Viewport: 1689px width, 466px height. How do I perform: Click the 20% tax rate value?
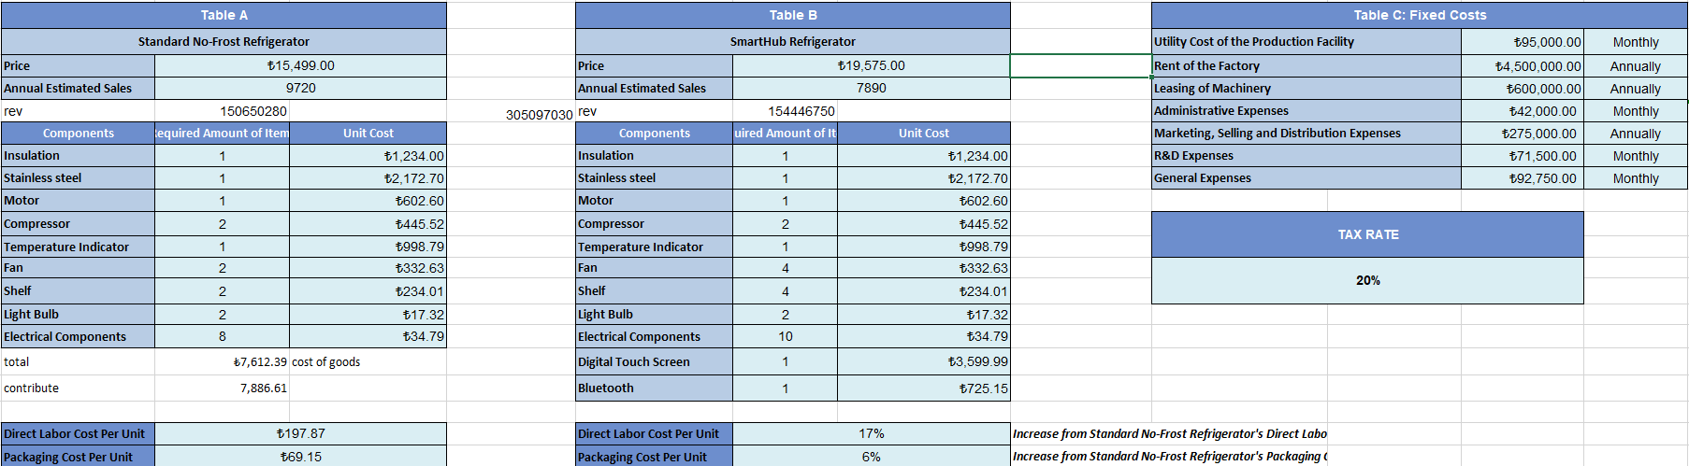click(x=1367, y=280)
